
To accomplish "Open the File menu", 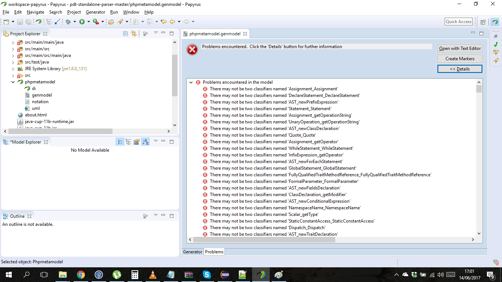I will pos(6,12).
